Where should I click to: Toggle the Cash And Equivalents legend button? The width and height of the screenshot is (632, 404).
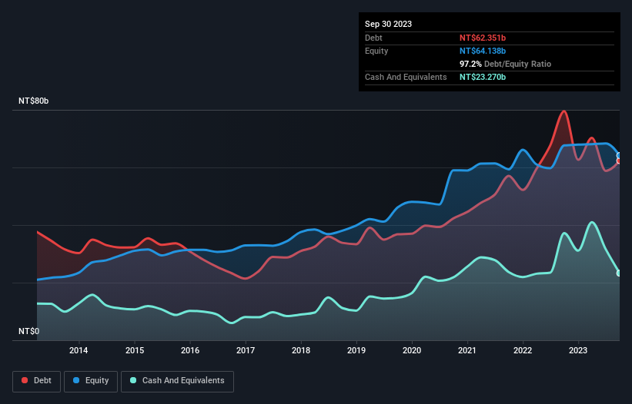coord(177,381)
